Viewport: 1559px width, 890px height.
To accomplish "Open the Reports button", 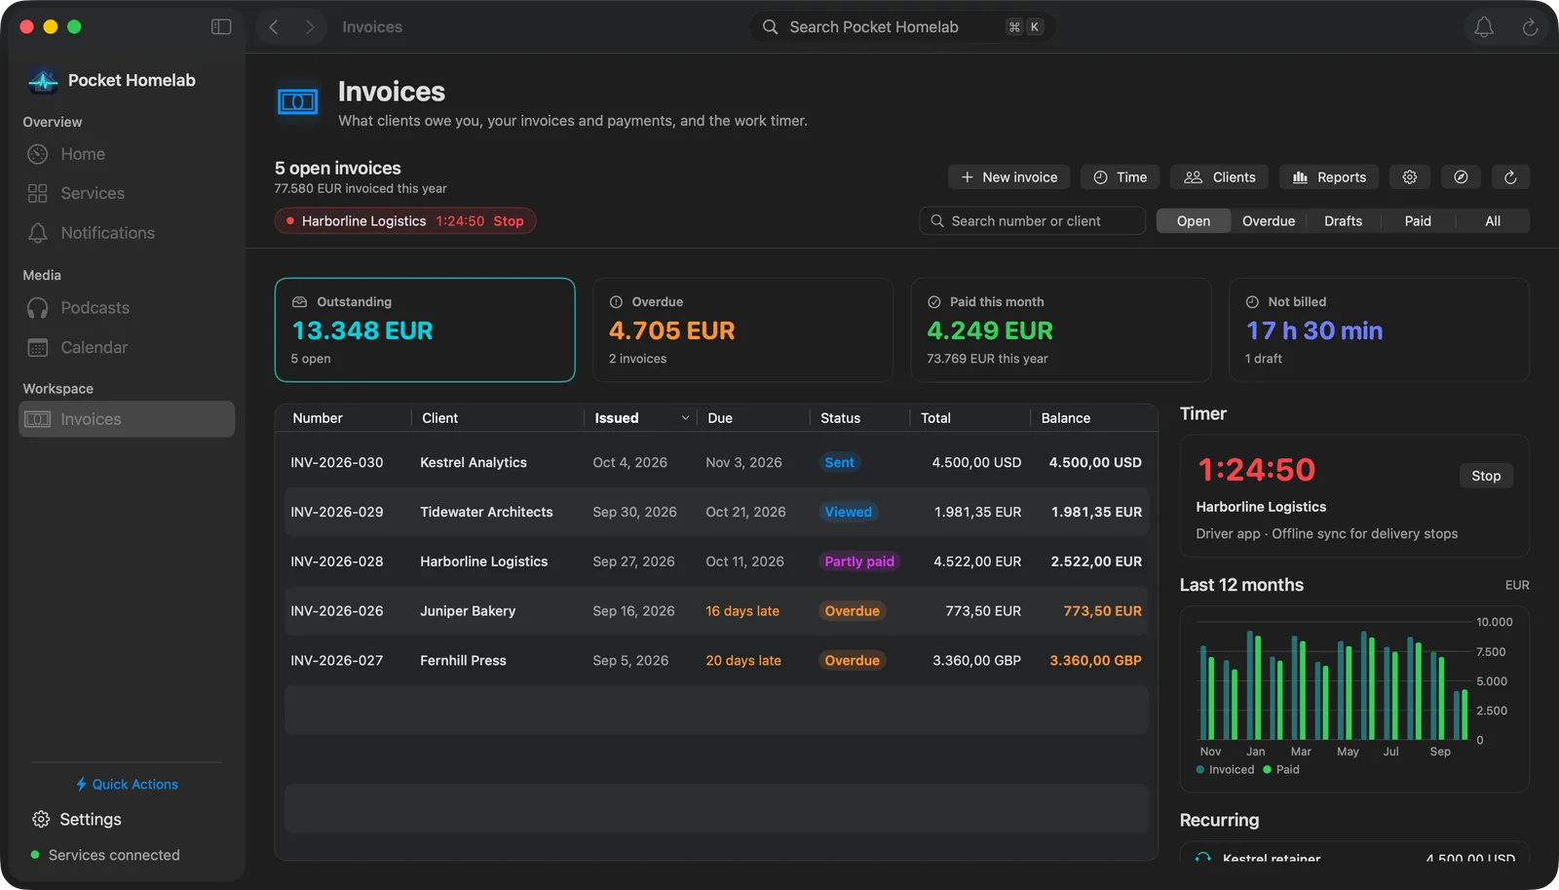I will [x=1329, y=177].
